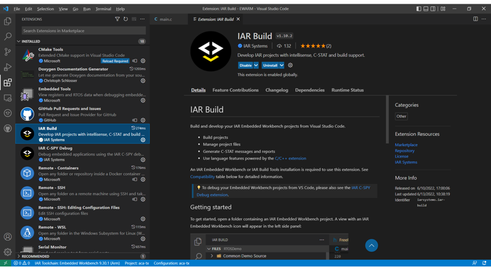Clear extensions search results icon
Viewport: 491px width, 273px height.
(x=134, y=19)
